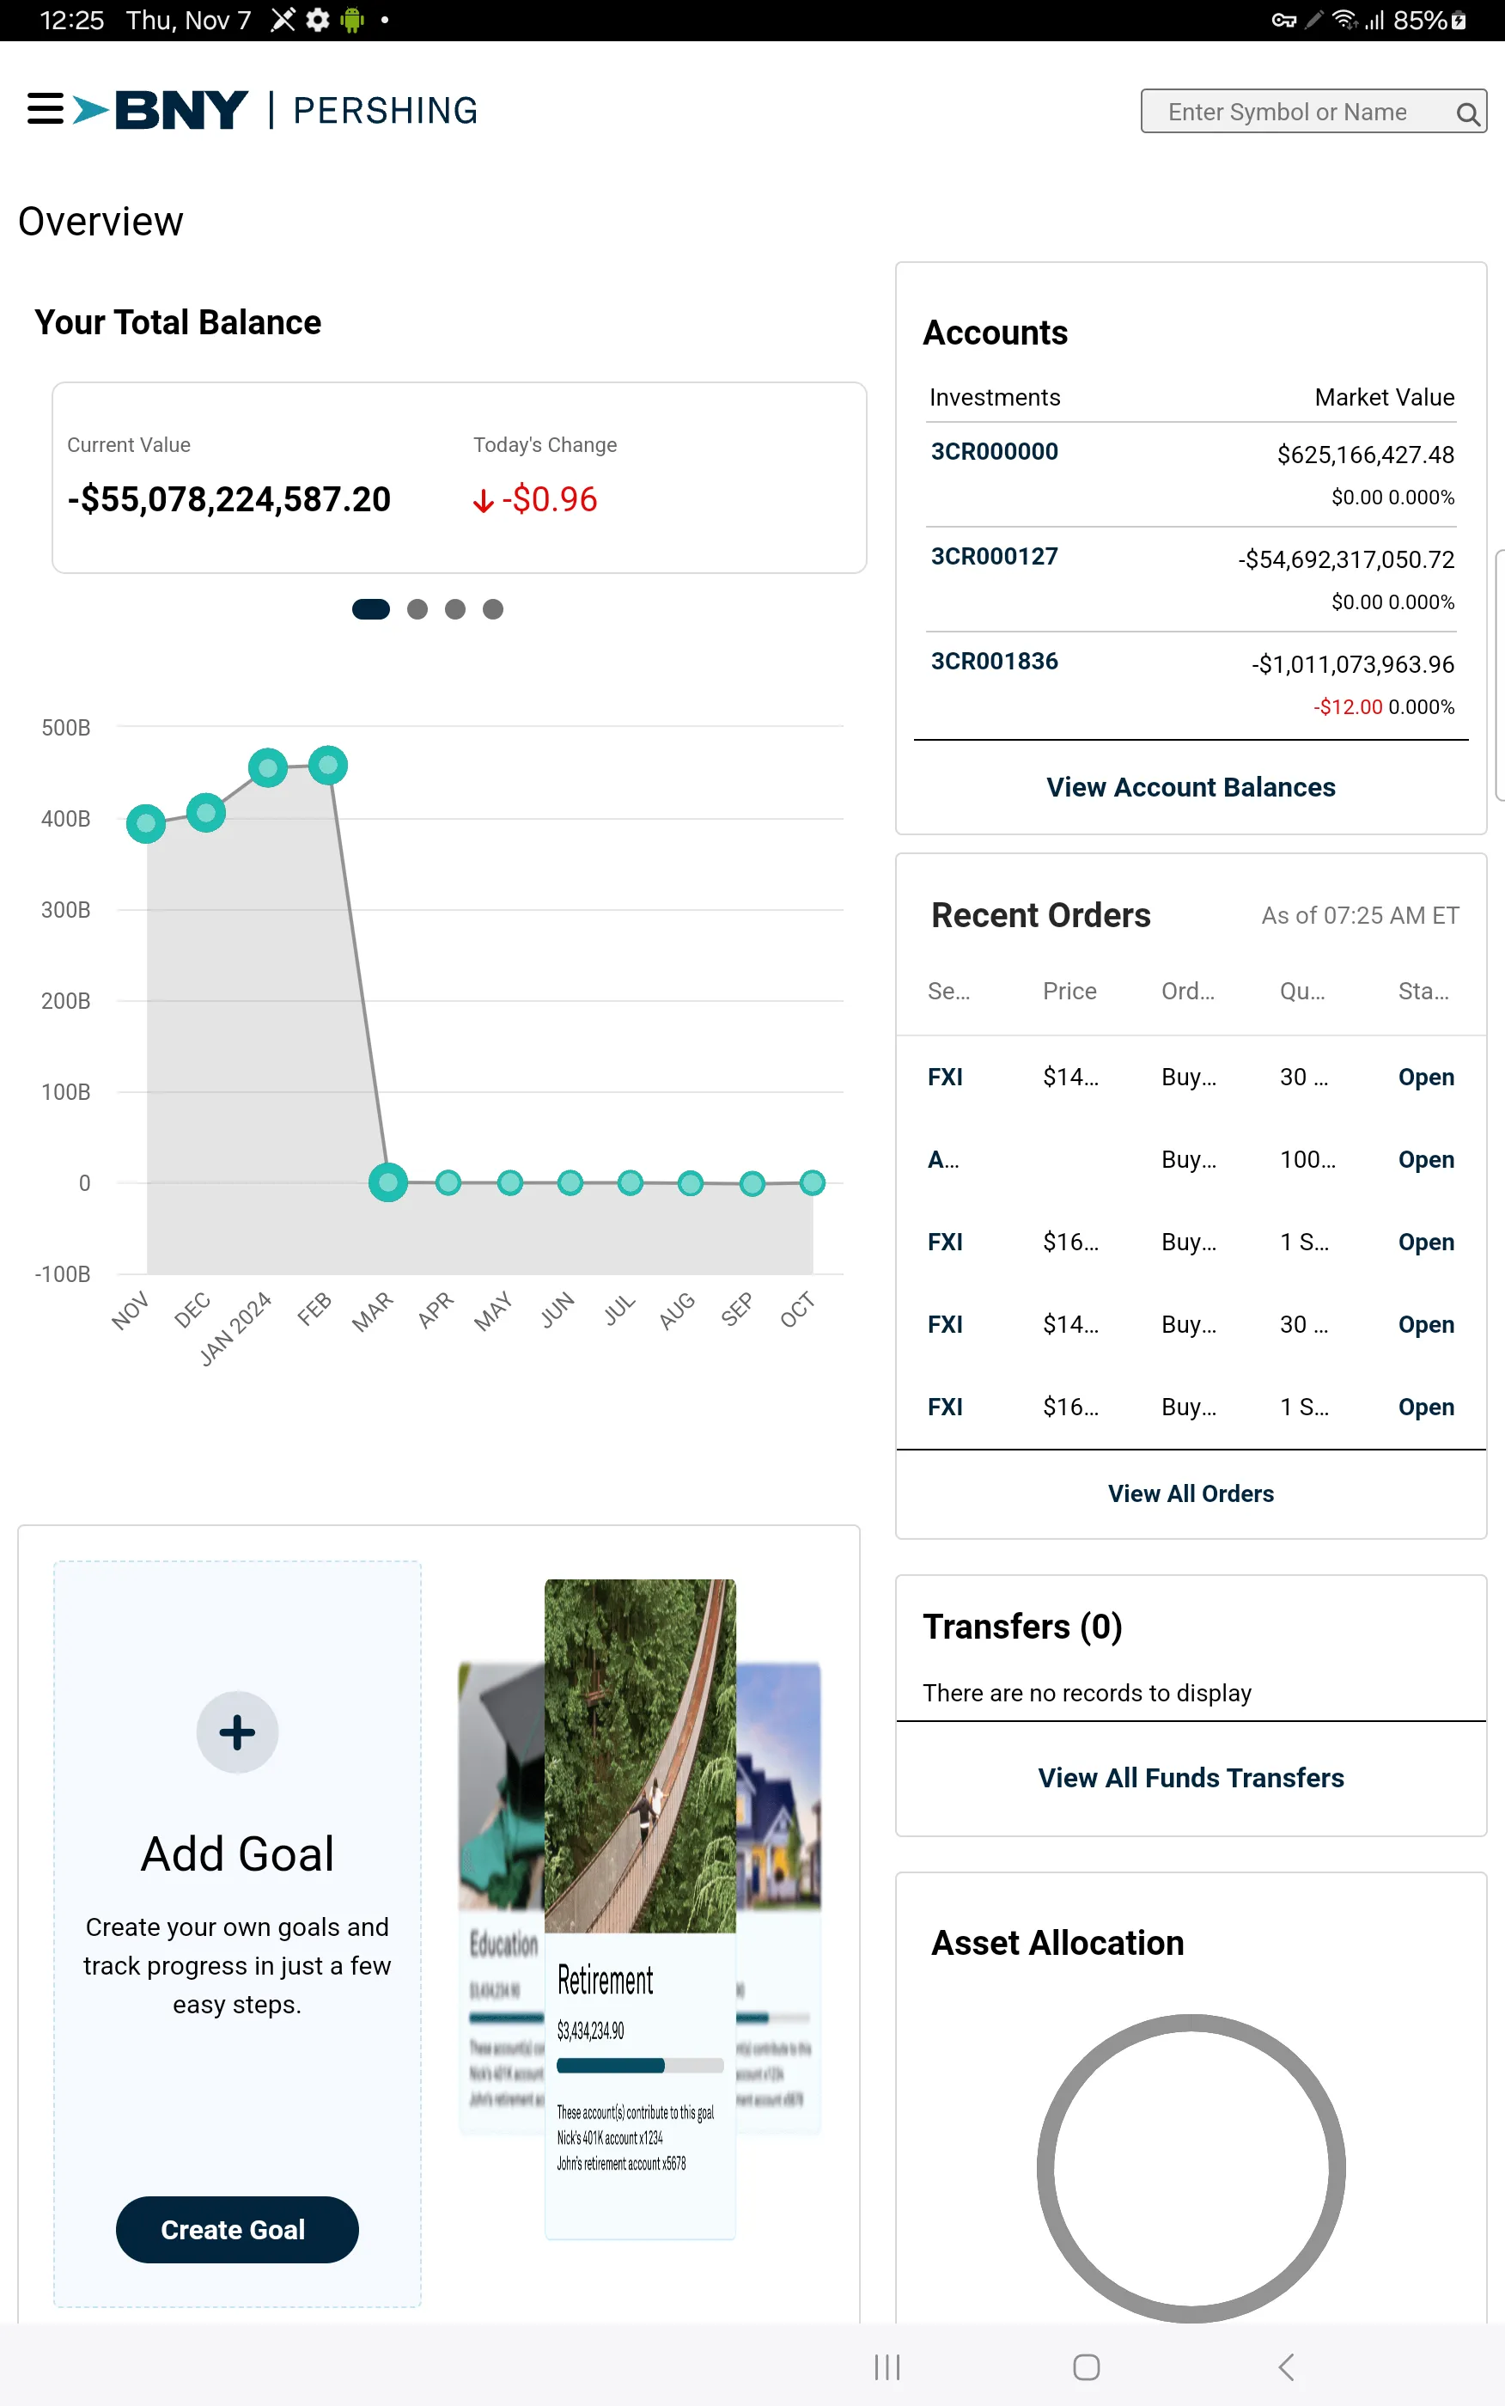Tap the BNY Pershing logo
This screenshot has height=2406, width=1505.
pyautogui.click(x=276, y=109)
